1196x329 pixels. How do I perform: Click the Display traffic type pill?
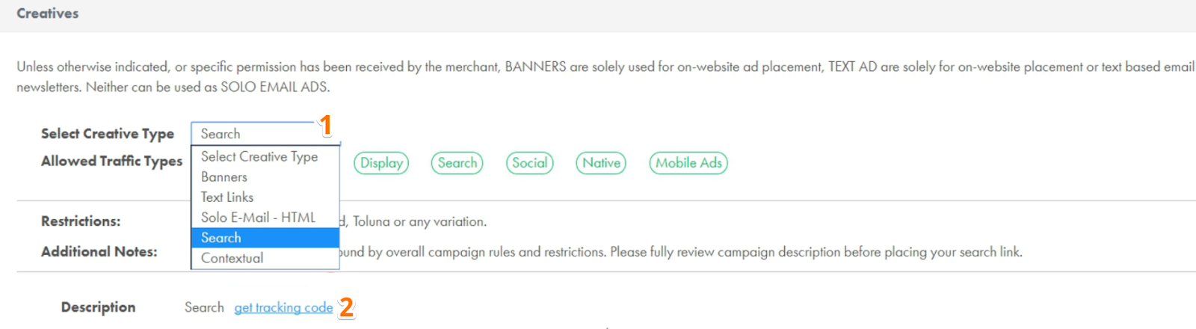click(x=381, y=163)
